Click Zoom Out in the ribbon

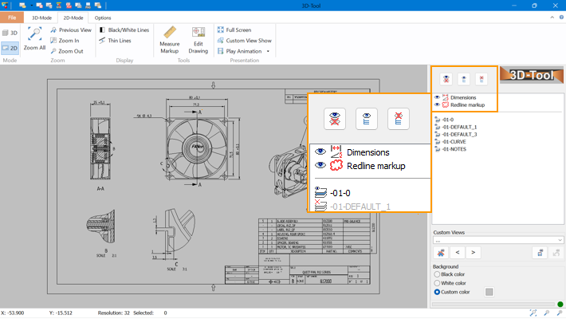[69, 51]
